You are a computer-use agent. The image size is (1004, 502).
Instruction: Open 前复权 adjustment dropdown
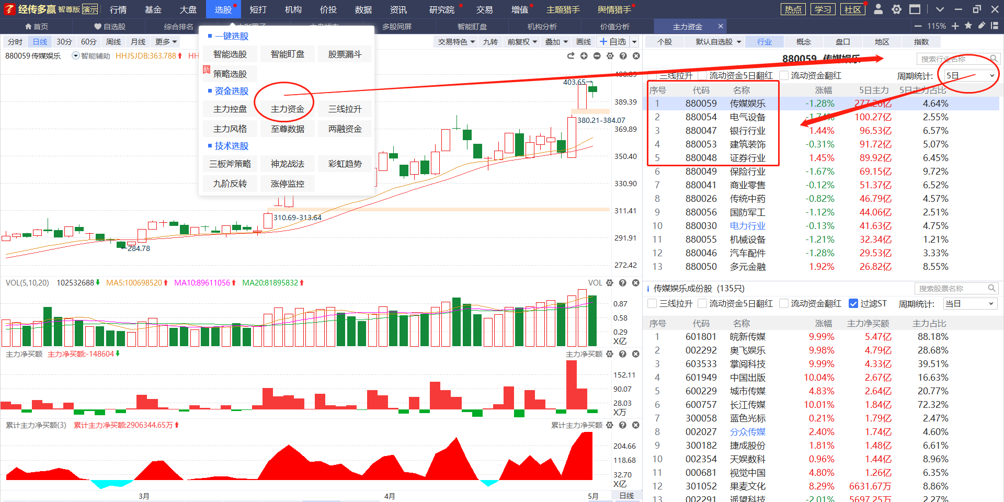pyautogui.click(x=522, y=42)
